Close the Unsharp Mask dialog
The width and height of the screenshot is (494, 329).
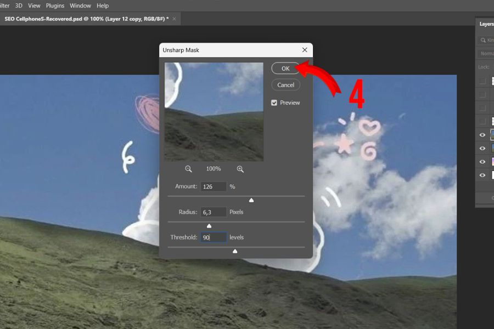pyautogui.click(x=305, y=50)
